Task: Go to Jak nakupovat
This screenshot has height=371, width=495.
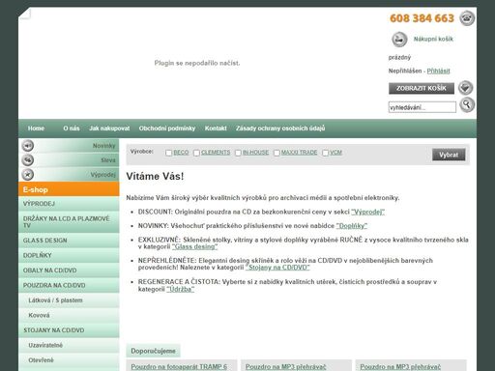Action: (x=109, y=128)
